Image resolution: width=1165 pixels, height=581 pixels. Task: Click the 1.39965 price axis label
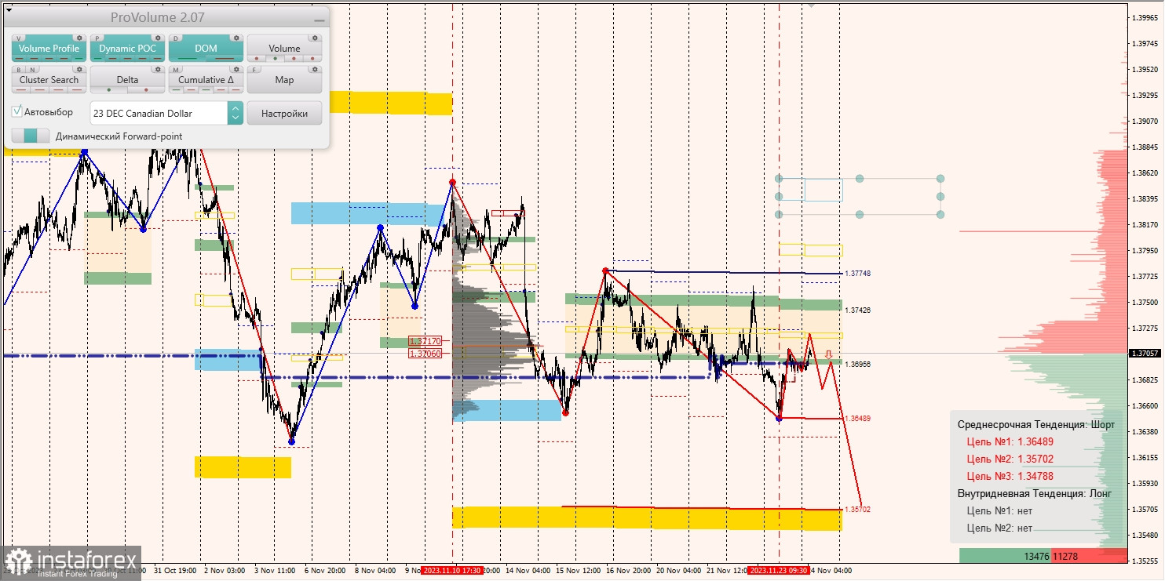(x=1145, y=18)
